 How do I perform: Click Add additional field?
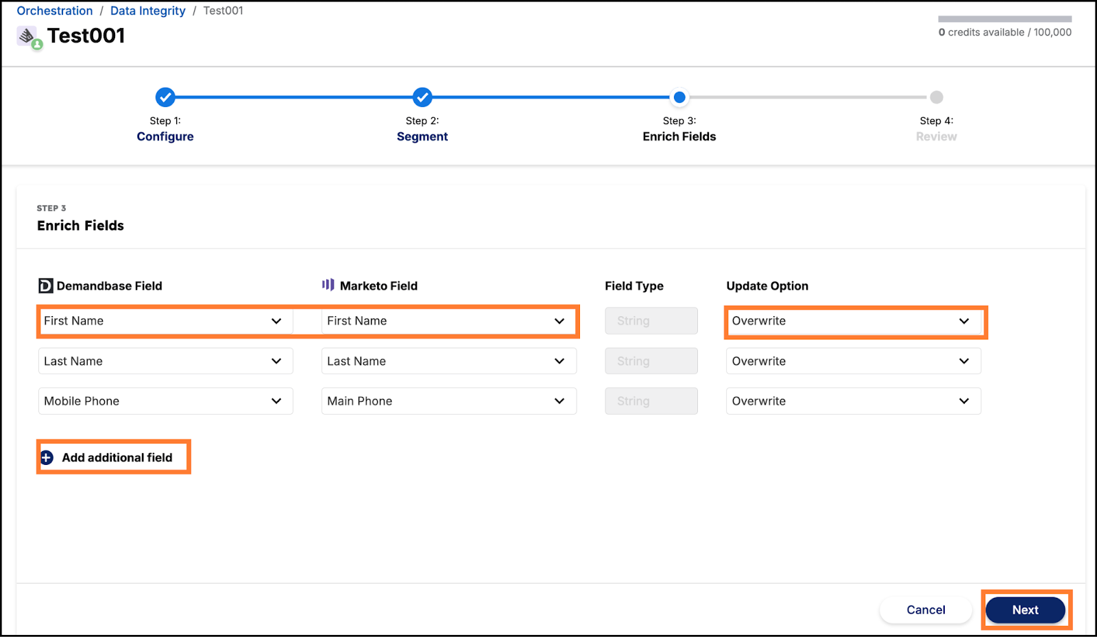pos(117,457)
